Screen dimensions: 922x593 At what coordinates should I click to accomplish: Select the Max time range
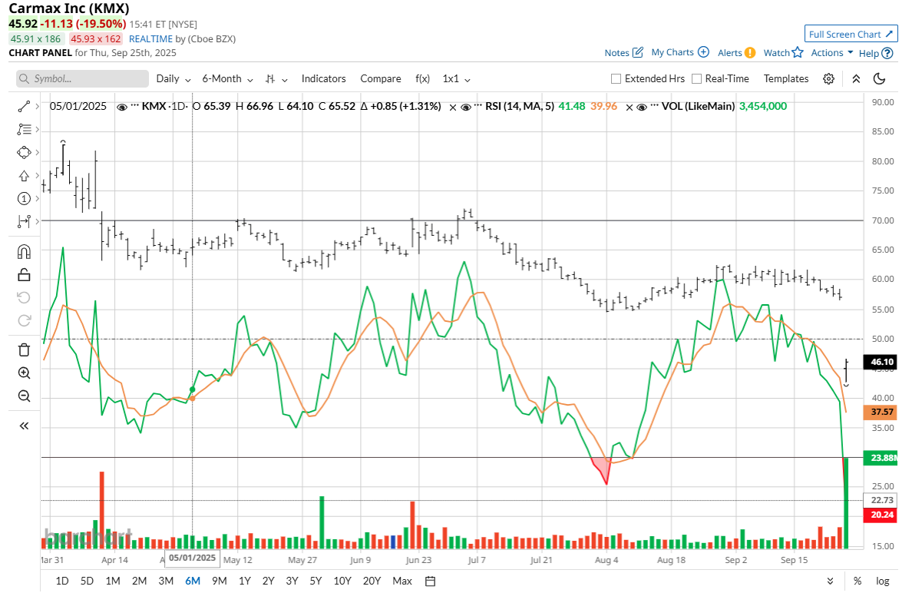coord(402,581)
